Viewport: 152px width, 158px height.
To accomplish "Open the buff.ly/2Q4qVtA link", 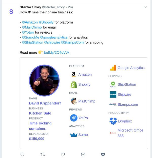I will pos(56,53).
